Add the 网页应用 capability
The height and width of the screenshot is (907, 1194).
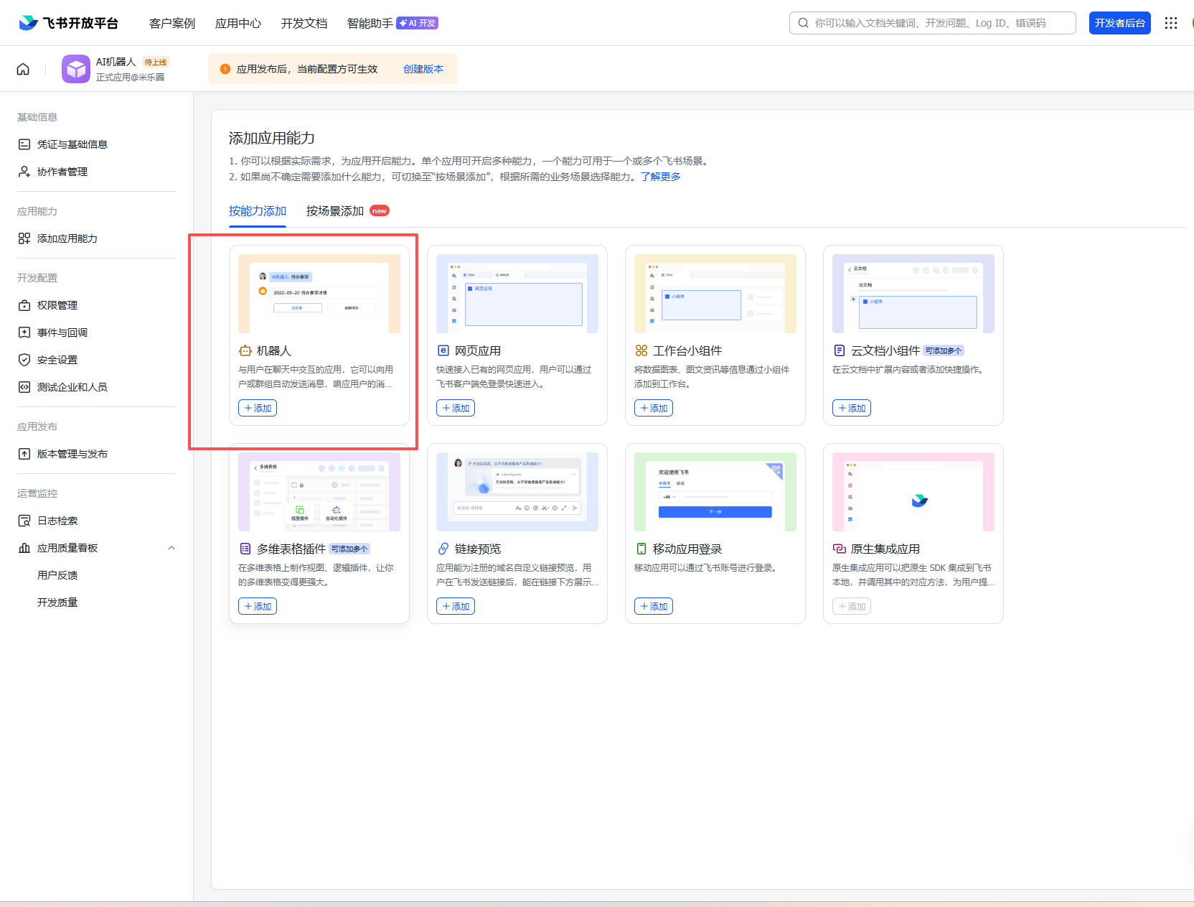456,408
